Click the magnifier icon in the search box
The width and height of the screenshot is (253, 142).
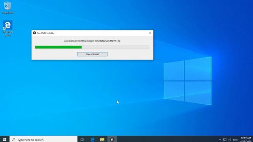[13, 140]
